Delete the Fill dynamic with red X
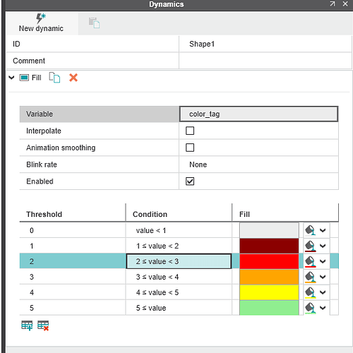 (x=73, y=78)
